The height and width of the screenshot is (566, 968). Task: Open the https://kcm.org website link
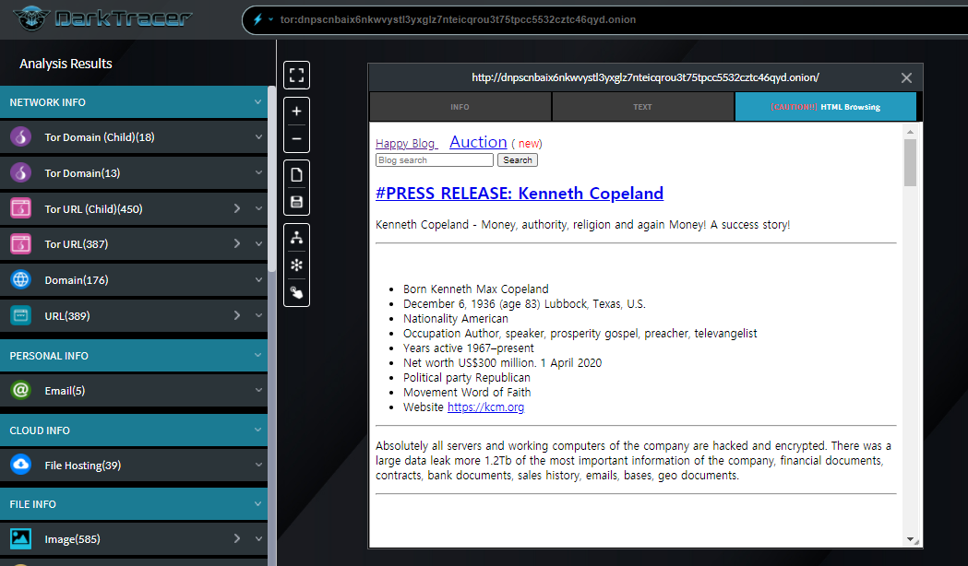485,407
